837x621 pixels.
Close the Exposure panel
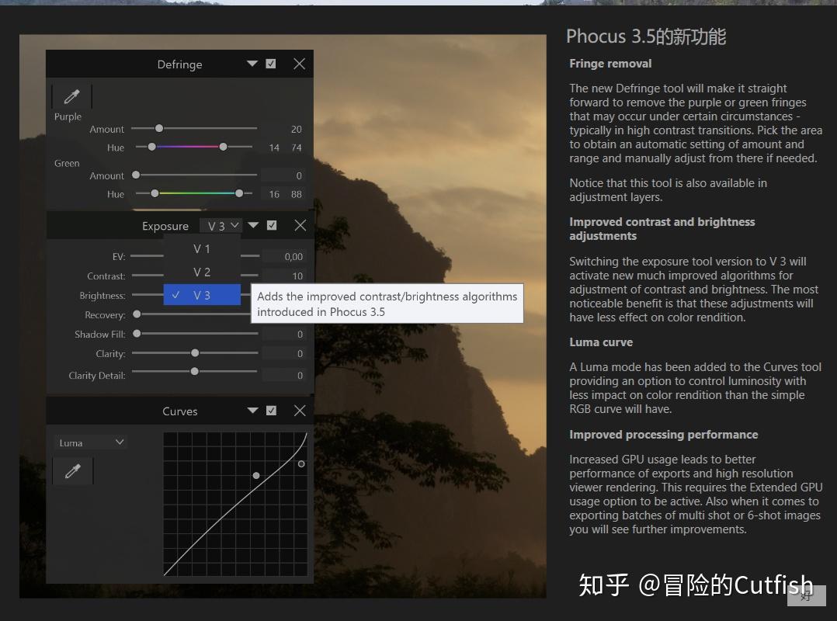299,225
